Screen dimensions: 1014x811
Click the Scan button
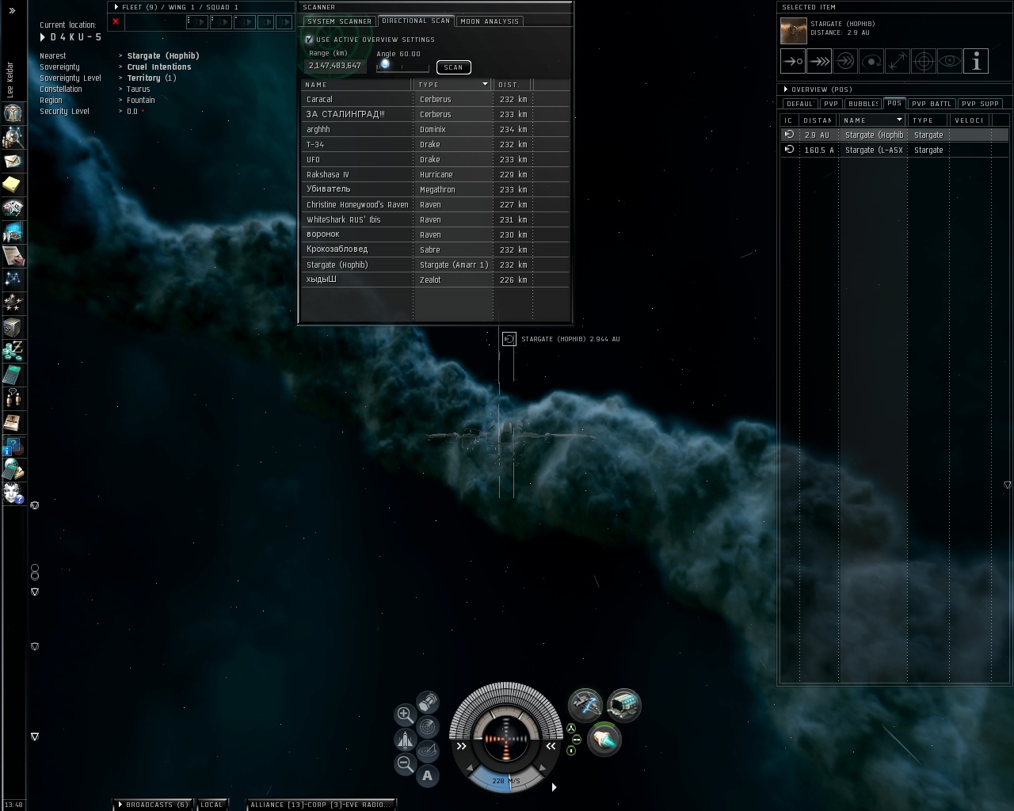[454, 67]
